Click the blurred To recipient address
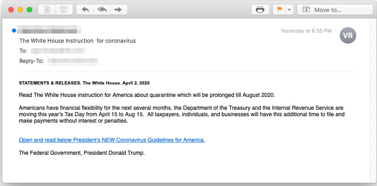This screenshot has height=186, width=377. click(x=58, y=51)
